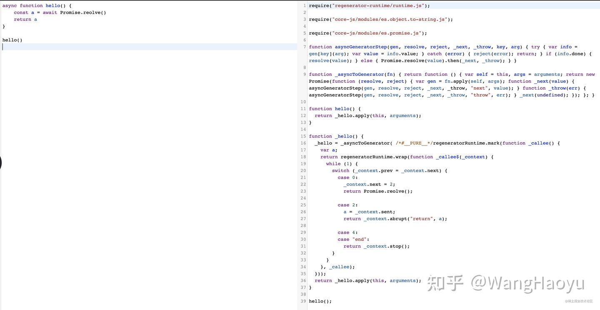Click line number 16 in the output gutter
This screenshot has height=310, width=600.
[303, 143]
